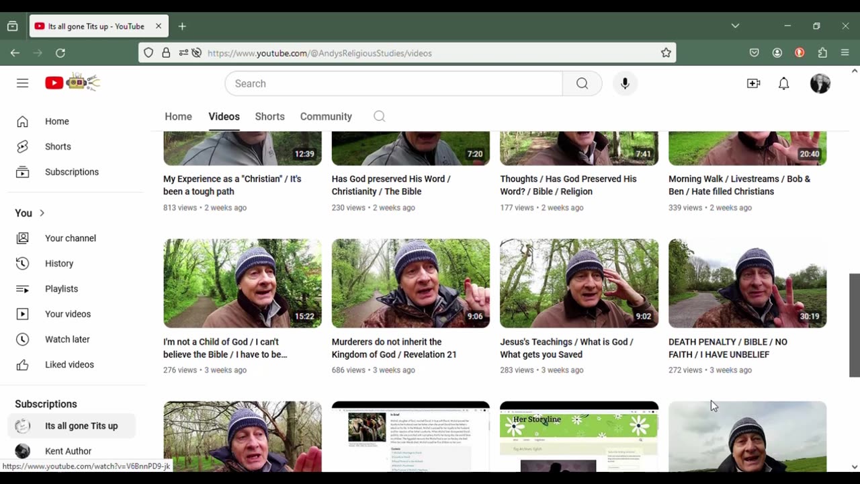The height and width of the screenshot is (484, 860).
Task: Open the Firefox extensions puzzle icon
Action: (x=822, y=52)
